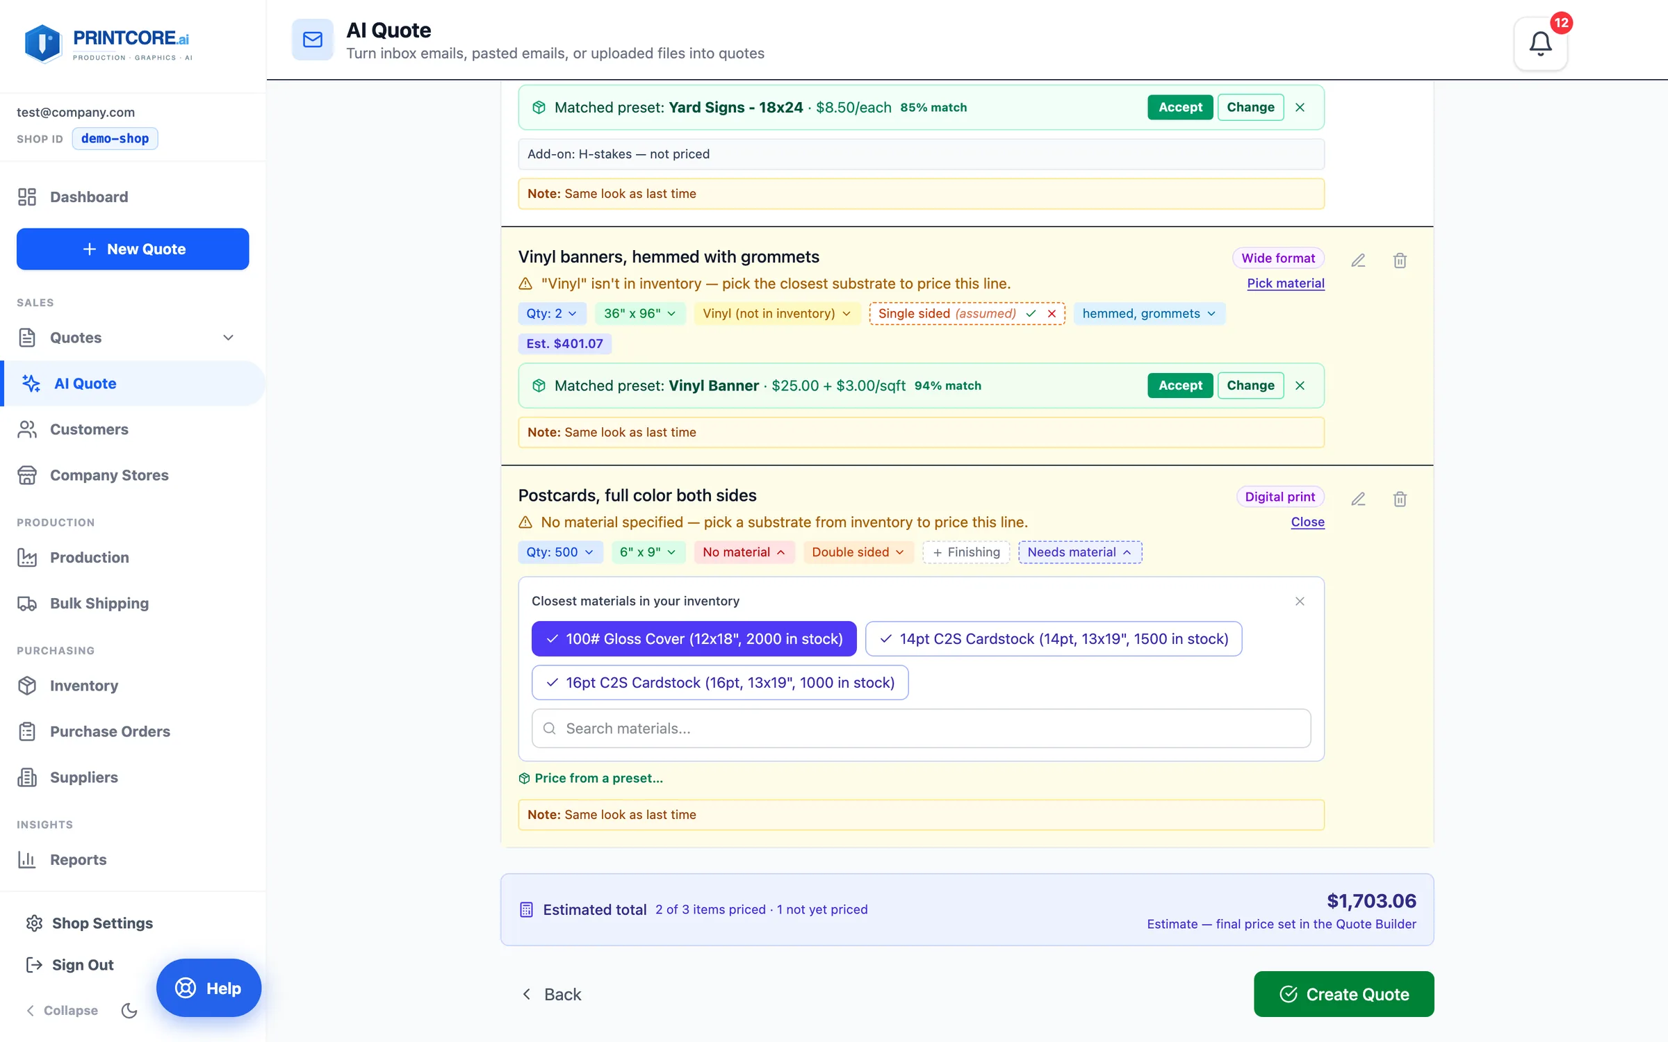Click the Pick material link
Screen dimensions: 1668x1042
tap(1286, 283)
